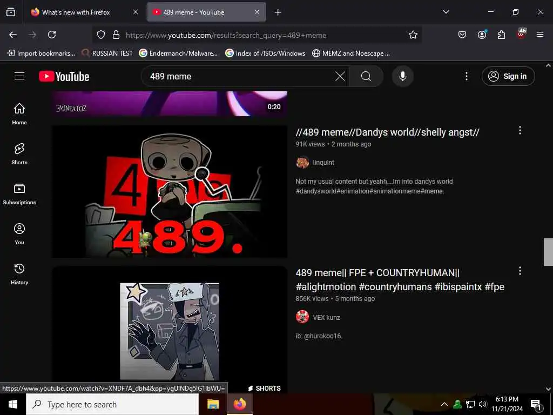Click the Sign in button
The image size is (553, 415).
point(508,76)
